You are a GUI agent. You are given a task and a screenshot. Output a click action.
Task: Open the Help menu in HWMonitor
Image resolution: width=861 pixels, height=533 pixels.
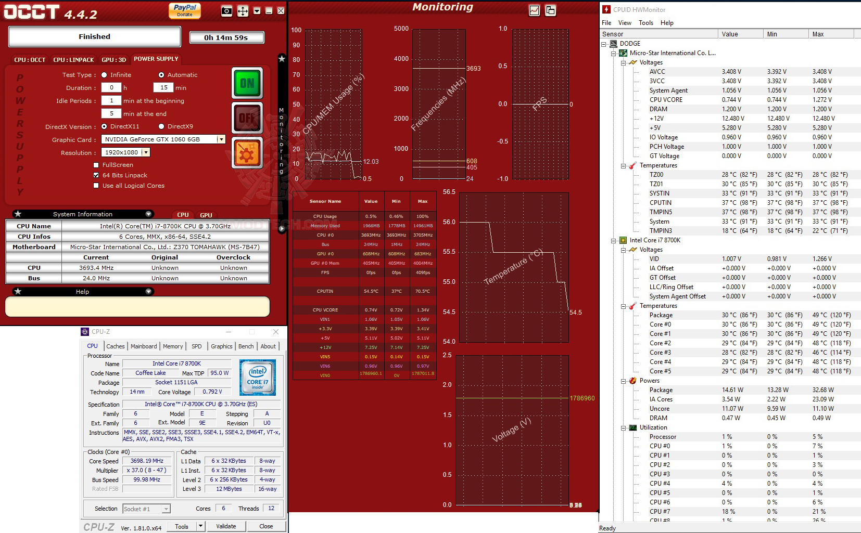click(667, 23)
